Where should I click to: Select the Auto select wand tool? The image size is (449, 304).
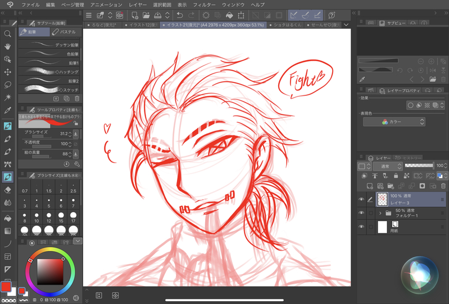tap(8, 98)
